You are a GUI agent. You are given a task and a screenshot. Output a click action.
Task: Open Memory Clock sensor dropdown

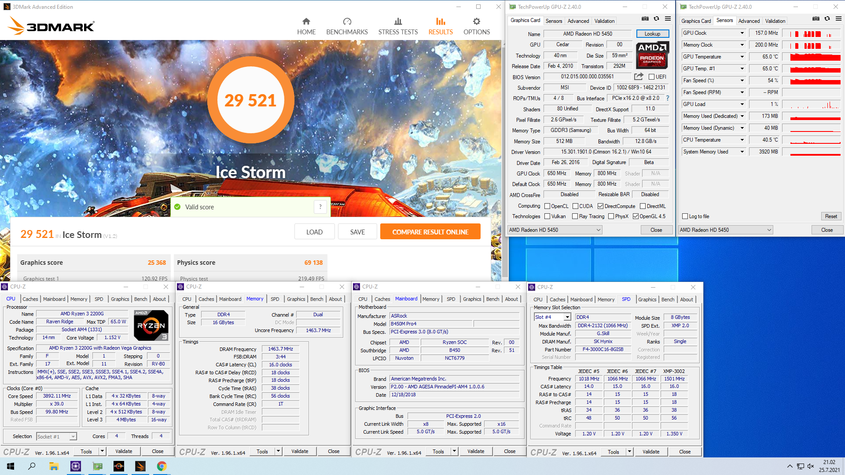pos(742,45)
